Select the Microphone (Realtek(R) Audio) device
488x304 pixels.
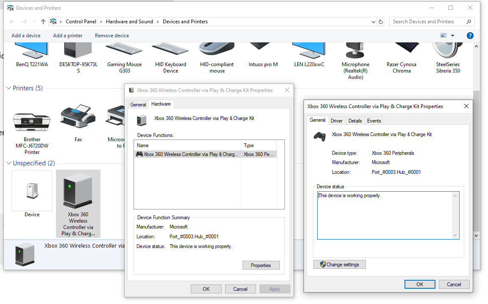[355, 61]
